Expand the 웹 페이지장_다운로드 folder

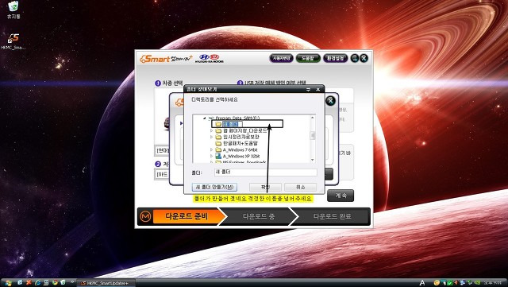click(x=212, y=130)
